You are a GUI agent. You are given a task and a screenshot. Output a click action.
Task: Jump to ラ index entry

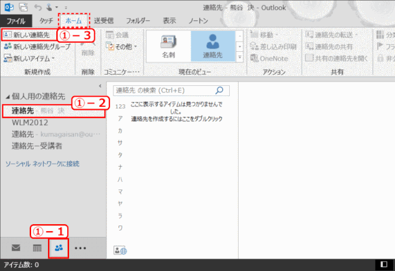click(x=120, y=215)
